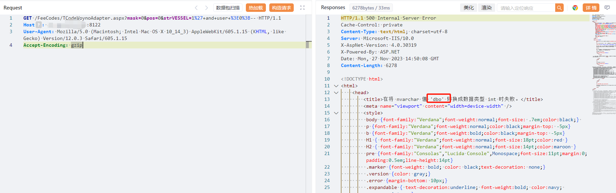This screenshot has width=616, height=193.
Task: Click the .expandable CSS rule line
Action: click(x=464, y=187)
